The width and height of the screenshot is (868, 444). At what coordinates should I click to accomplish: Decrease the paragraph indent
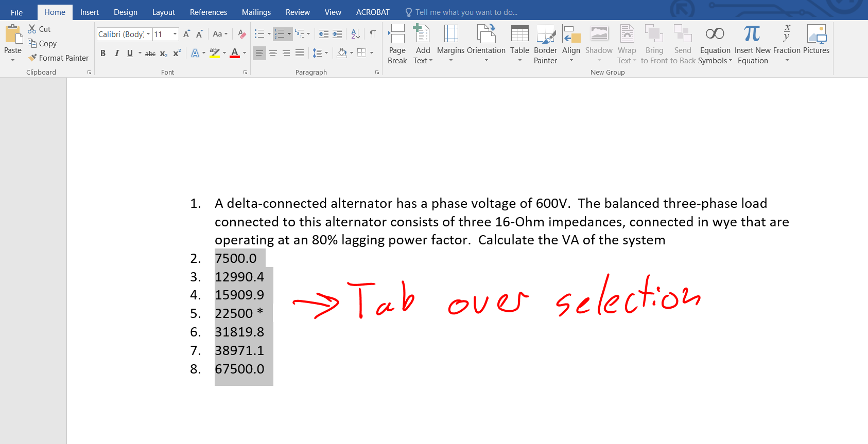[323, 34]
